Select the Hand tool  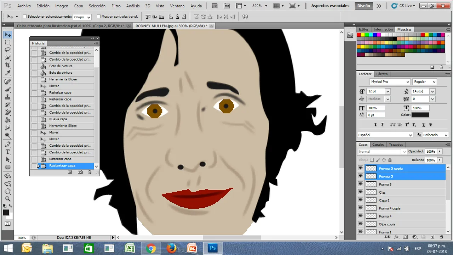7,191
